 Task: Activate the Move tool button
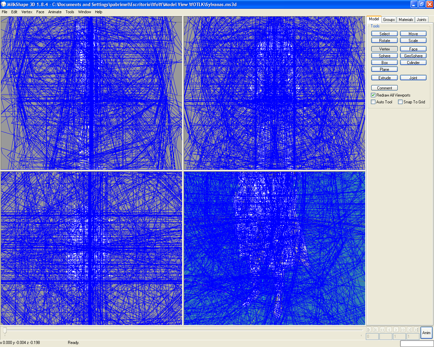click(413, 34)
